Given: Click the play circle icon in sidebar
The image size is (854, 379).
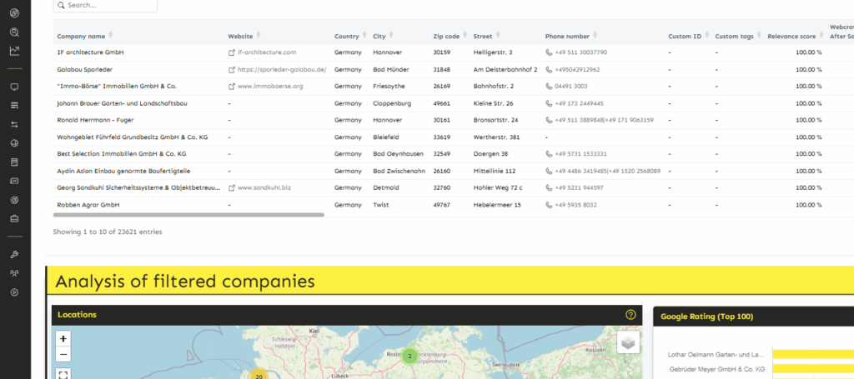Looking at the screenshot, I should [14, 292].
